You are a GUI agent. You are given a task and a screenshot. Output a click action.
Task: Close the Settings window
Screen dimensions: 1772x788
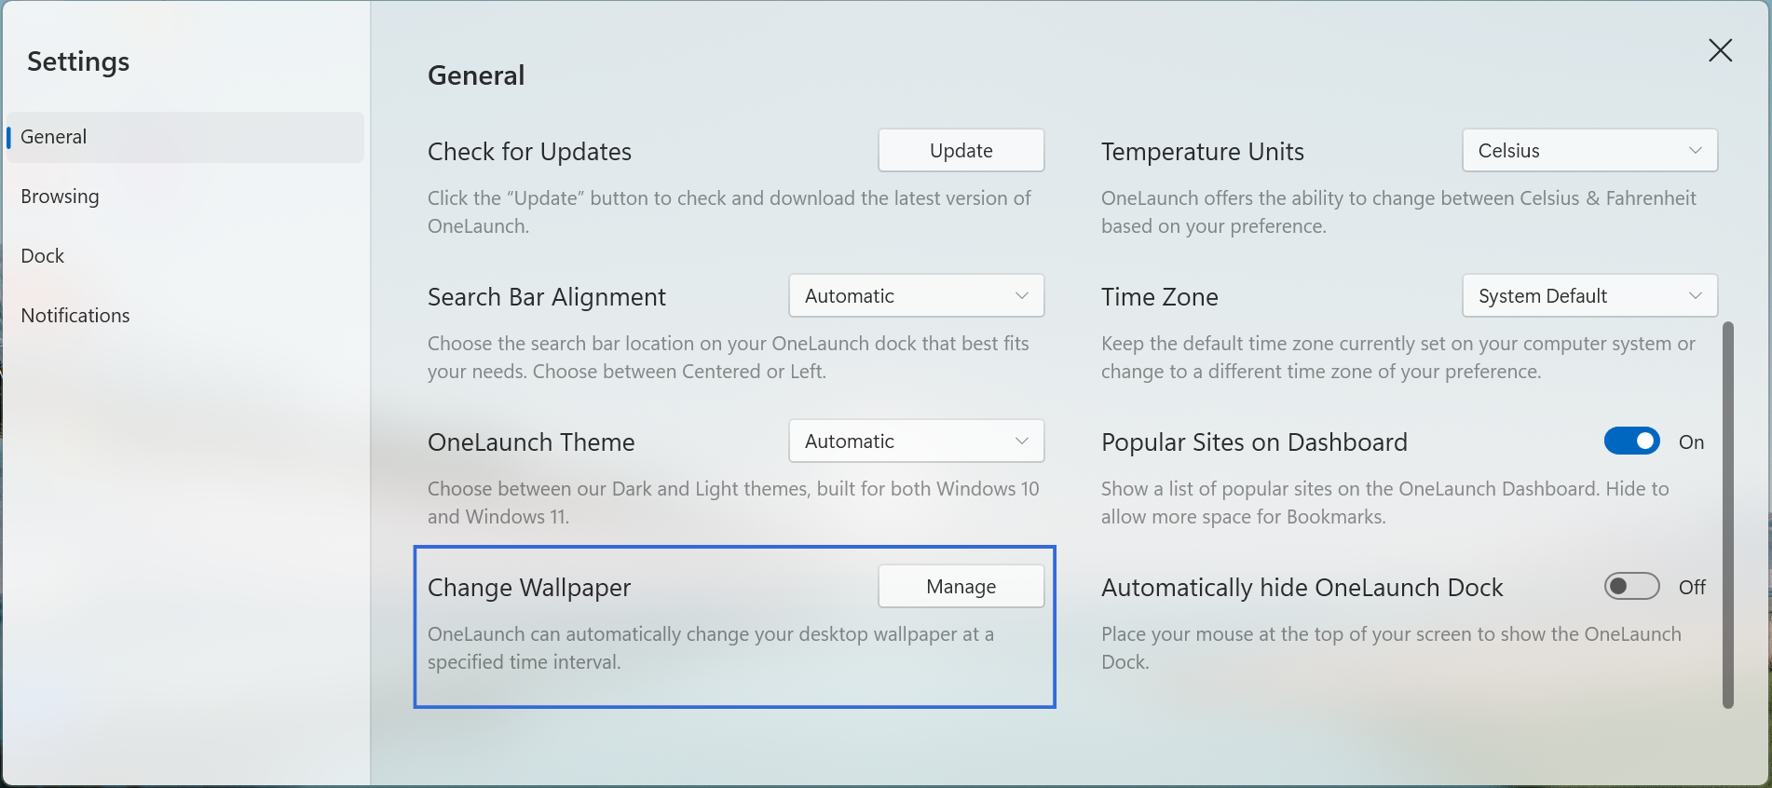pos(1720,50)
